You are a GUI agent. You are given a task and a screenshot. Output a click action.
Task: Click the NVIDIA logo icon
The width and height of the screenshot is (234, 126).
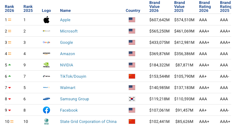[46, 65]
